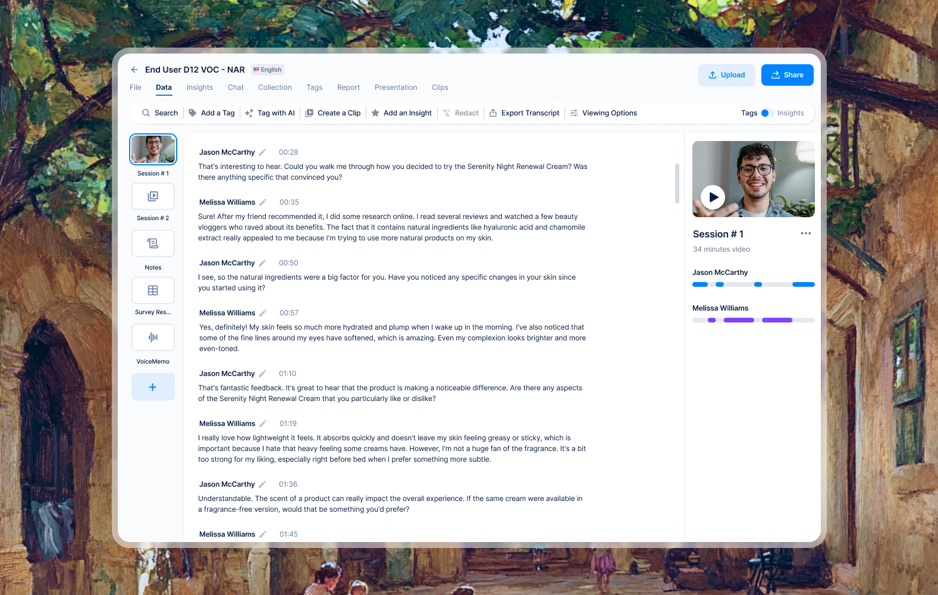Open the English language badge
The image size is (938, 595).
point(268,70)
